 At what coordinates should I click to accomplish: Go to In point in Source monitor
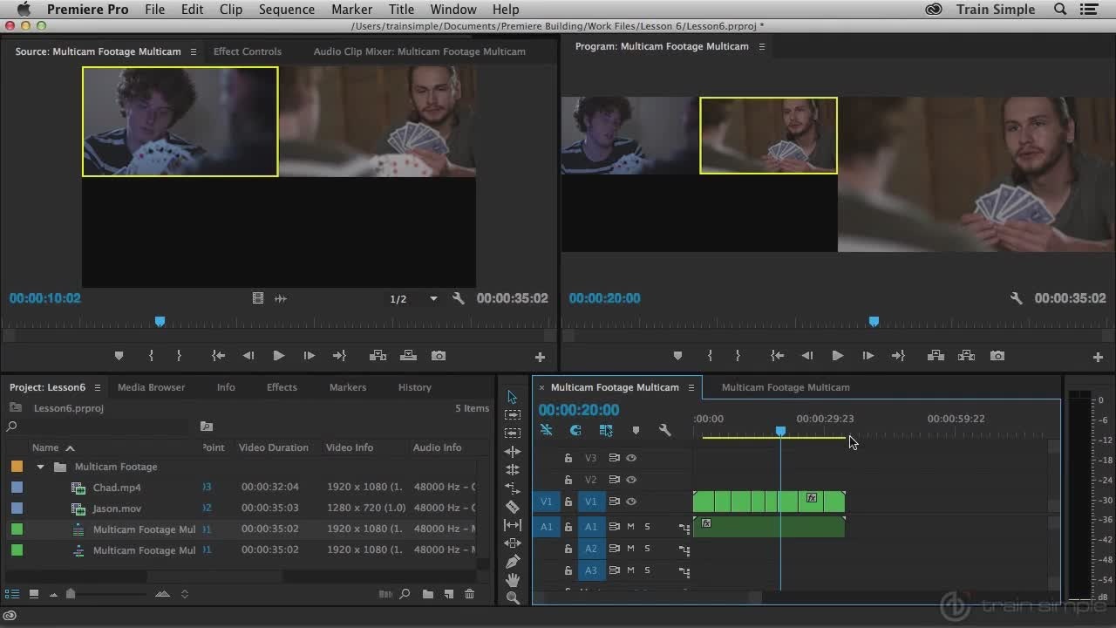[x=218, y=356]
